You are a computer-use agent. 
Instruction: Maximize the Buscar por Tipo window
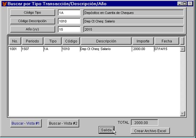(184, 3)
